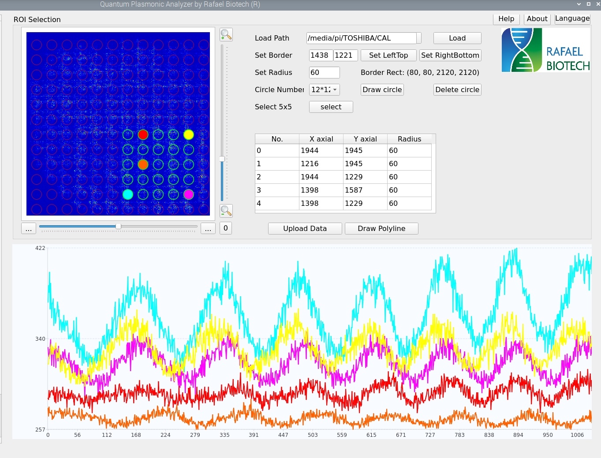Click the vertical zoom slider handle
Screen dimensions: 601x458
(222, 159)
